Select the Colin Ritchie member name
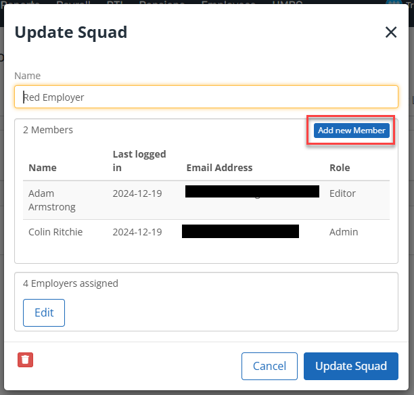414x395 pixels. [55, 232]
